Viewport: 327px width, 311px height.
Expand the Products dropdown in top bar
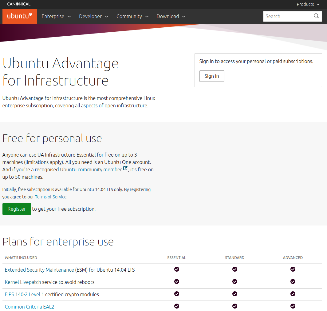coord(308,4)
